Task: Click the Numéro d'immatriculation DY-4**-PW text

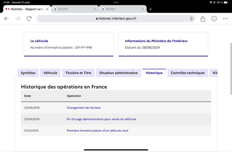Action: [x=61, y=47]
